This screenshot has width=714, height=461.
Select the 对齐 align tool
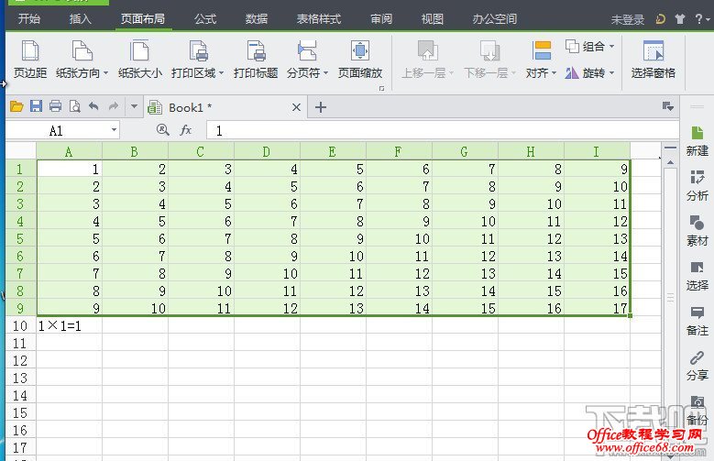pos(541,60)
